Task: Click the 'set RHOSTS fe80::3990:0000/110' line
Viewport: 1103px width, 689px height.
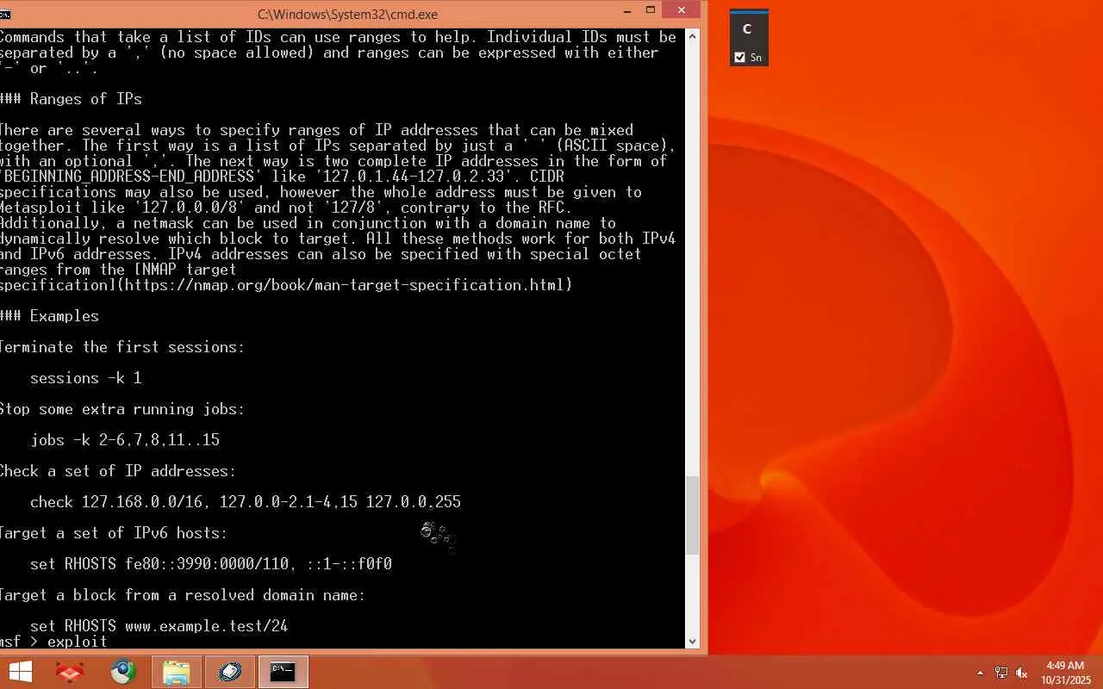Action: pos(211,564)
